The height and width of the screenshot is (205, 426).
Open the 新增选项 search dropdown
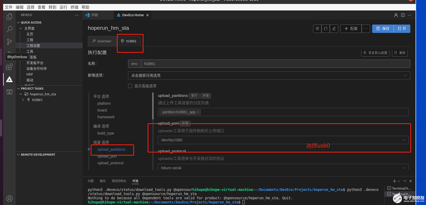click(269, 75)
